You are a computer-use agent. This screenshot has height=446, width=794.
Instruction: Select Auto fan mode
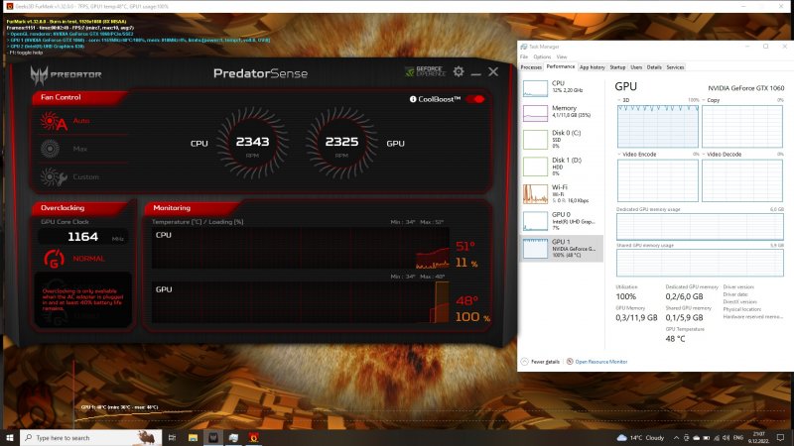point(66,121)
